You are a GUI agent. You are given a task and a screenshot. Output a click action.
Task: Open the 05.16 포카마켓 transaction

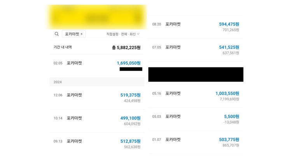[x=173, y=93]
